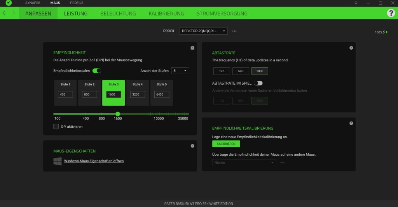Open the Leistung tab
Viewport: 398px width, 207px height.
[76, 13]
